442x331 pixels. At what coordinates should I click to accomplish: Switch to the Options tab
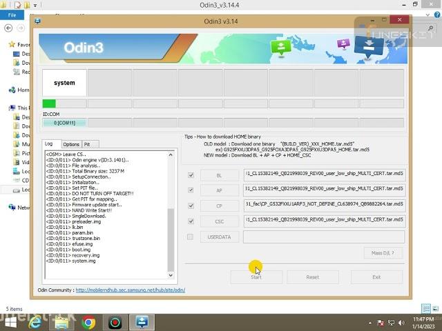(71, 144)
